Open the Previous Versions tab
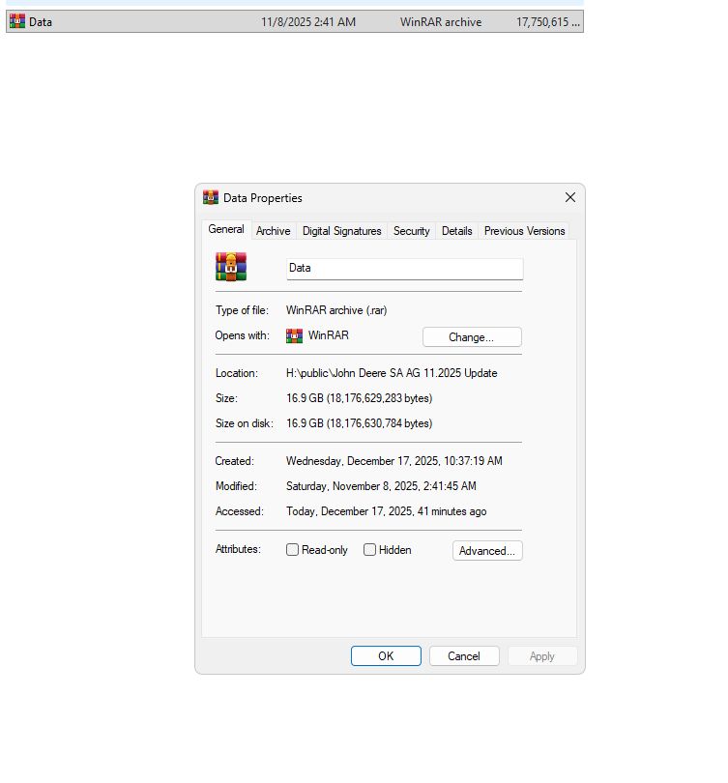 point(524,231)
